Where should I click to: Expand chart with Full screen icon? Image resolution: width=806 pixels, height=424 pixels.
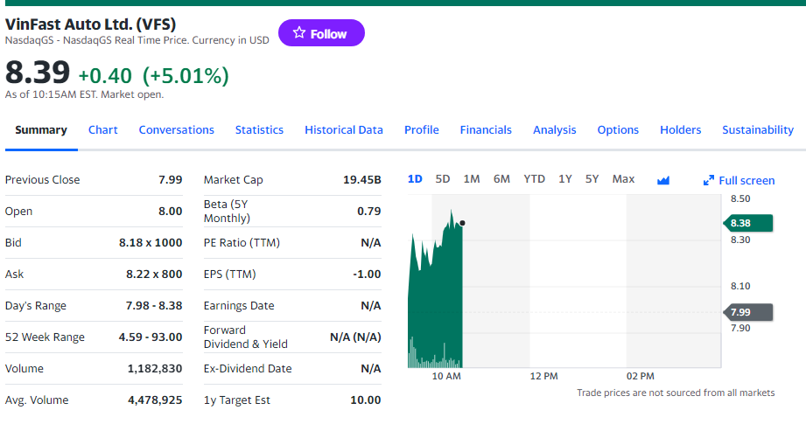coord(709,181)
